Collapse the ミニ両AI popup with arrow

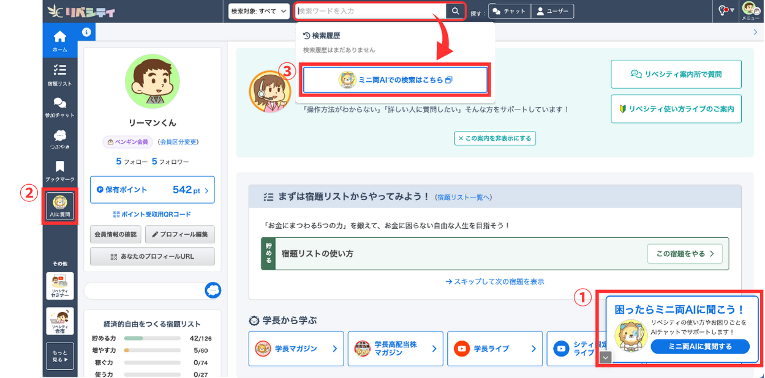(x=605, y=357)
